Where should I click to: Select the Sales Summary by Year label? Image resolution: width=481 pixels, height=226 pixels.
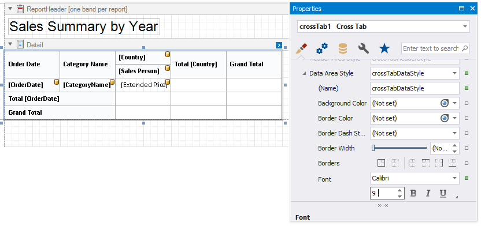point(84,27)
